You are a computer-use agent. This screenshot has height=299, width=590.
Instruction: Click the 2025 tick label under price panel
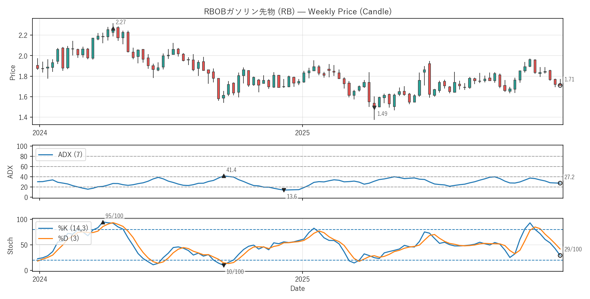302,133
